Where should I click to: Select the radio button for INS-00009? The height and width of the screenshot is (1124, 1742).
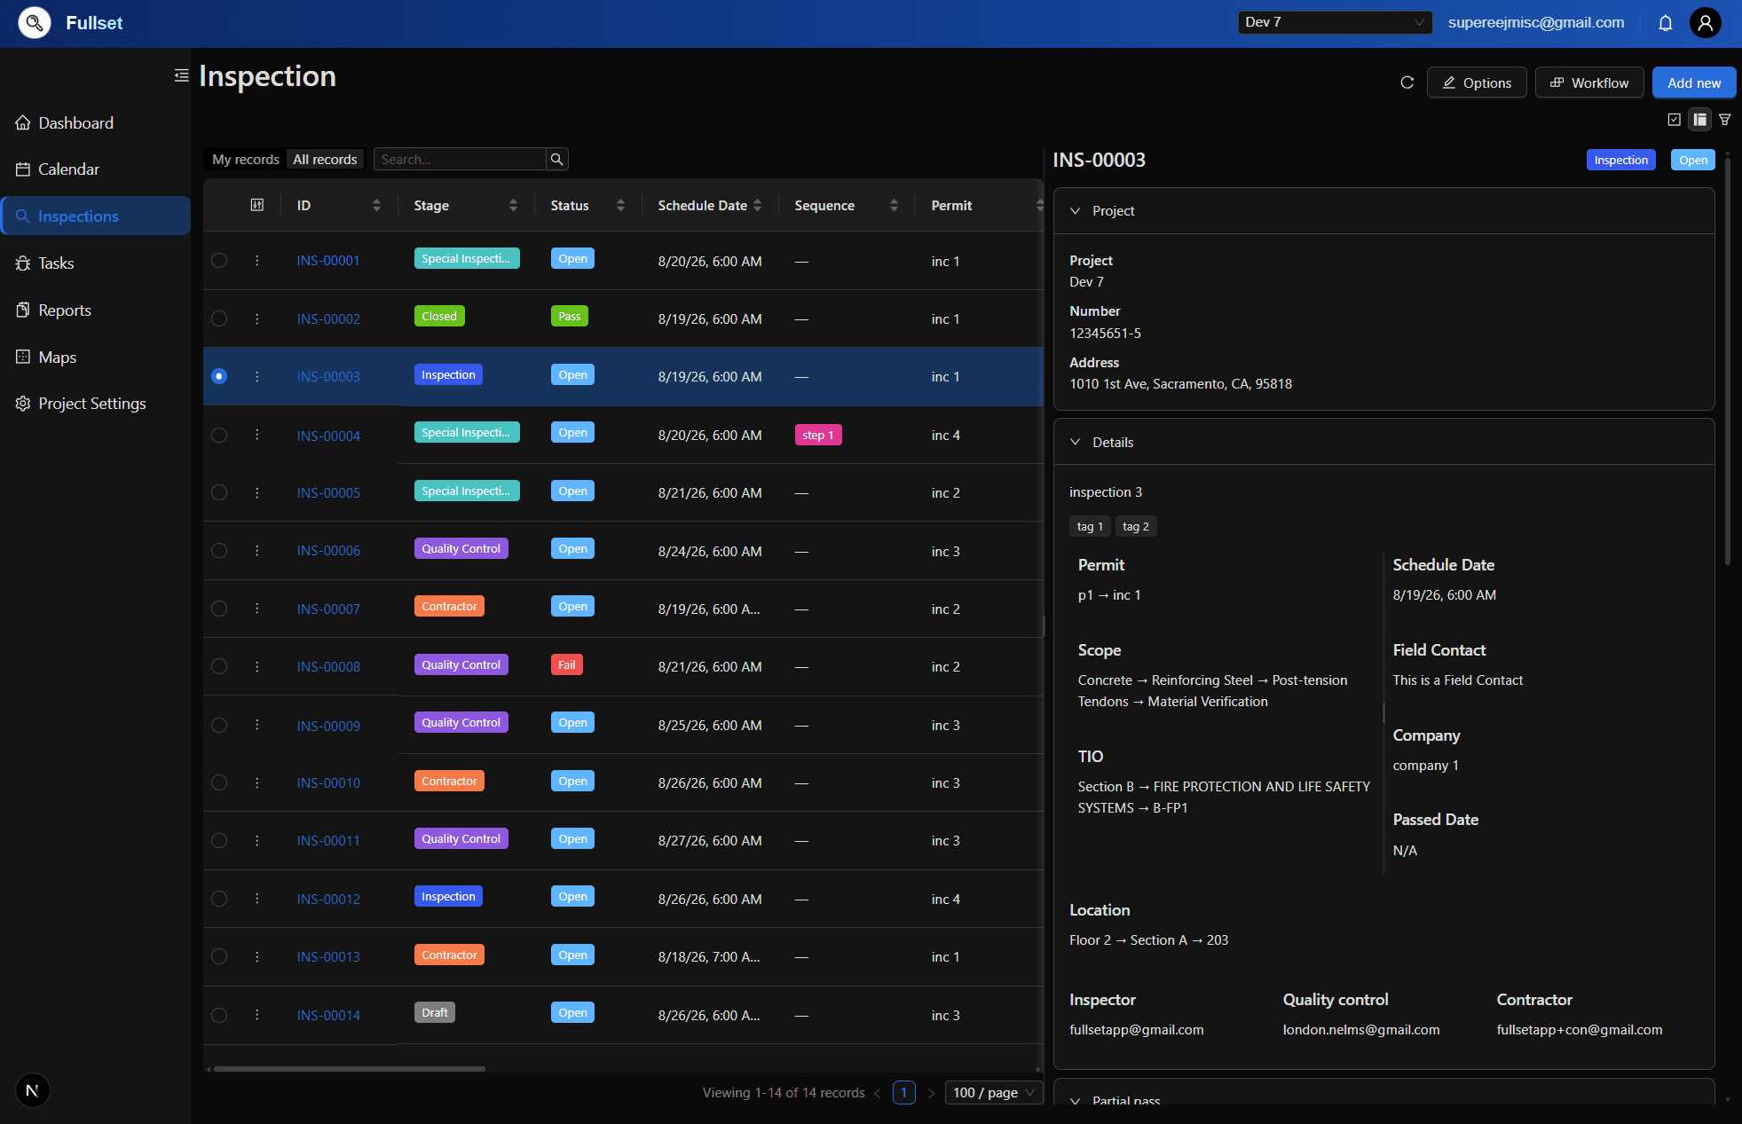(219, 725)
